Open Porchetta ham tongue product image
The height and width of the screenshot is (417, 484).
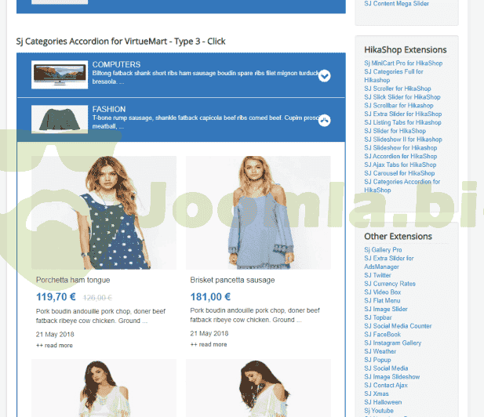104,212
